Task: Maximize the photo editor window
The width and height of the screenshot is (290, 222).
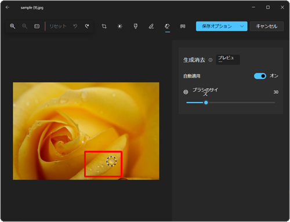Action: click(268, 8)
